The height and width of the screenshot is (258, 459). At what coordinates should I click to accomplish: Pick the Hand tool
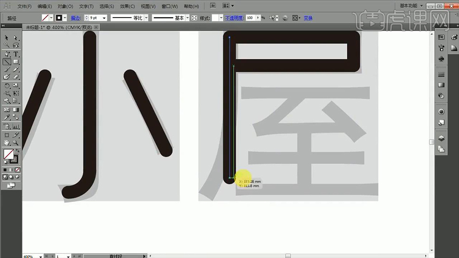[x=7, y=143]
